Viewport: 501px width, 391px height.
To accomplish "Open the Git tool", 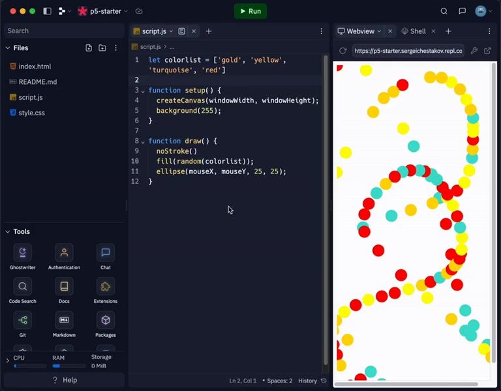I will pyautogui.click(x=23, y=321).
